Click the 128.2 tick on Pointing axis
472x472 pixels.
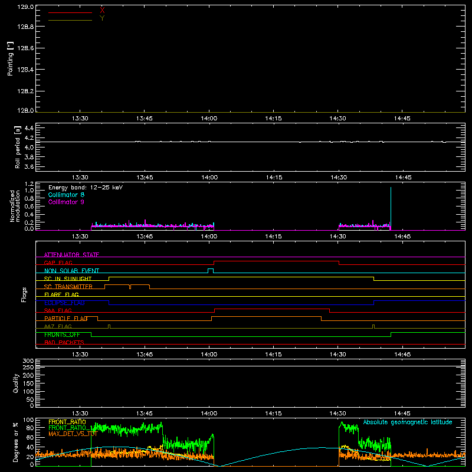point(25,91)
